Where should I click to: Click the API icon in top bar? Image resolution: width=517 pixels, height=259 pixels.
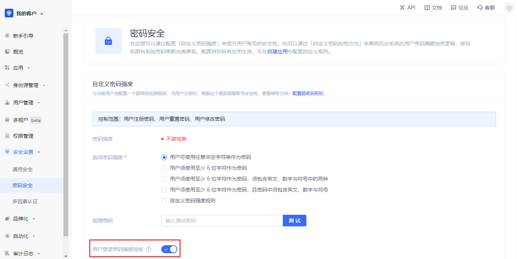click(402, 8)
